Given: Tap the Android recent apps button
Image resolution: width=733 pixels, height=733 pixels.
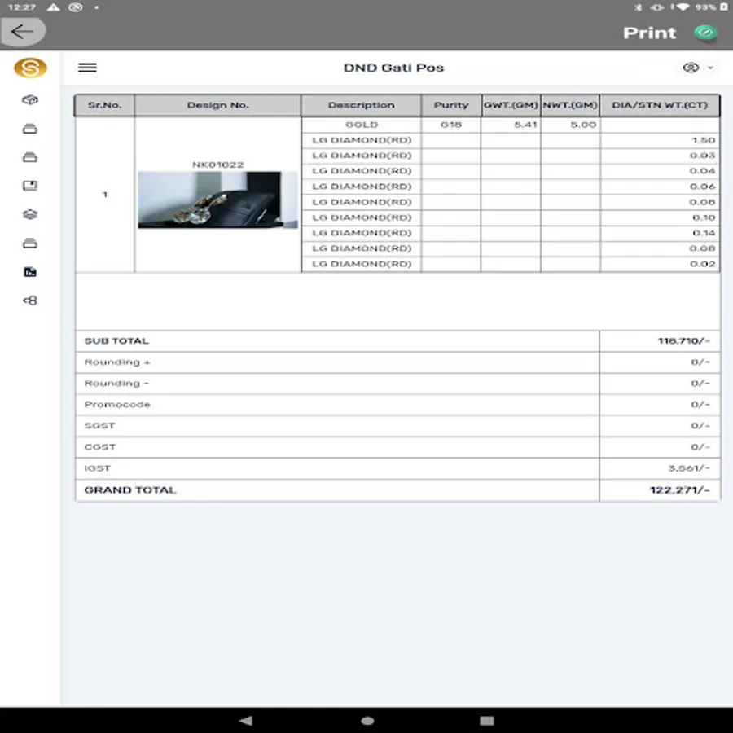Looking at the screenshot, I should point(487,721).
